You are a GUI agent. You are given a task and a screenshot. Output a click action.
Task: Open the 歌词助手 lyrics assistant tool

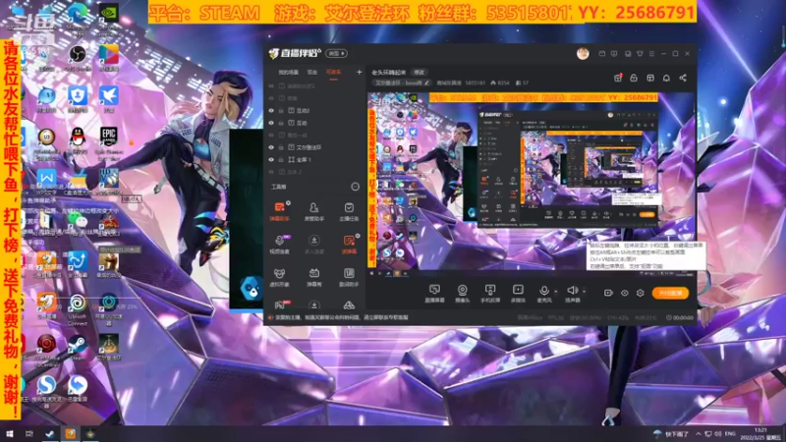(349, 277)
